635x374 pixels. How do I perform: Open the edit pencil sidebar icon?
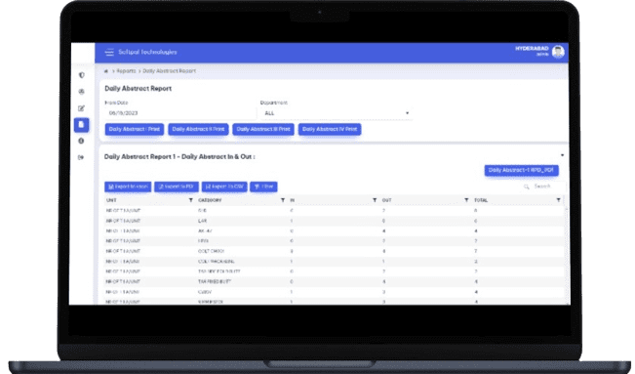click(x=81, y=108)
